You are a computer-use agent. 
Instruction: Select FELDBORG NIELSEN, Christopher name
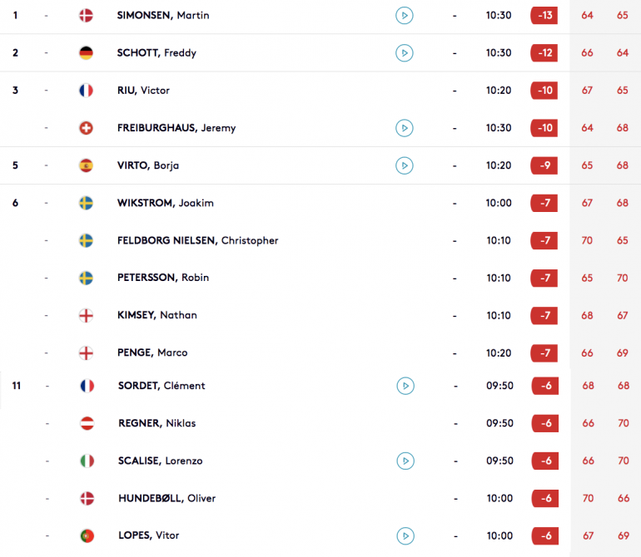197,240
